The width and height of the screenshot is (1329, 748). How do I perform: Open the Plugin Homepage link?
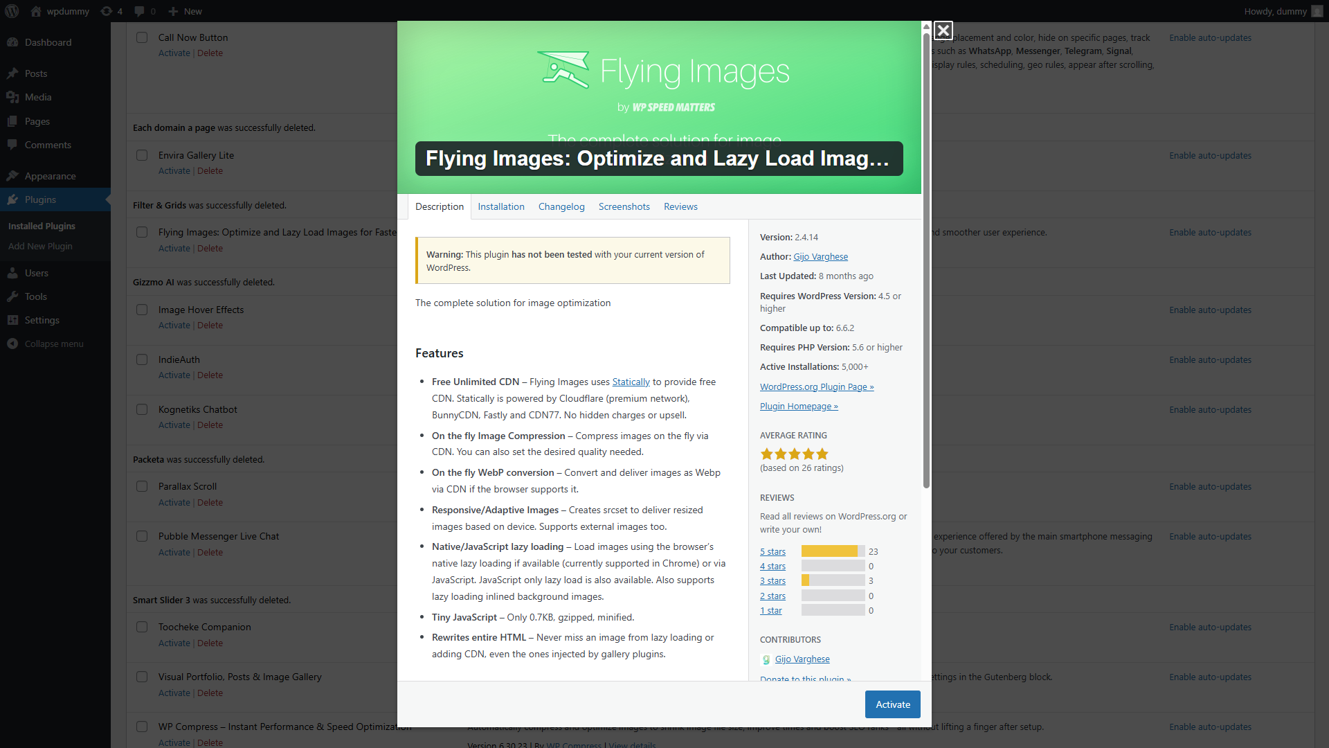(x=799, y=406)
